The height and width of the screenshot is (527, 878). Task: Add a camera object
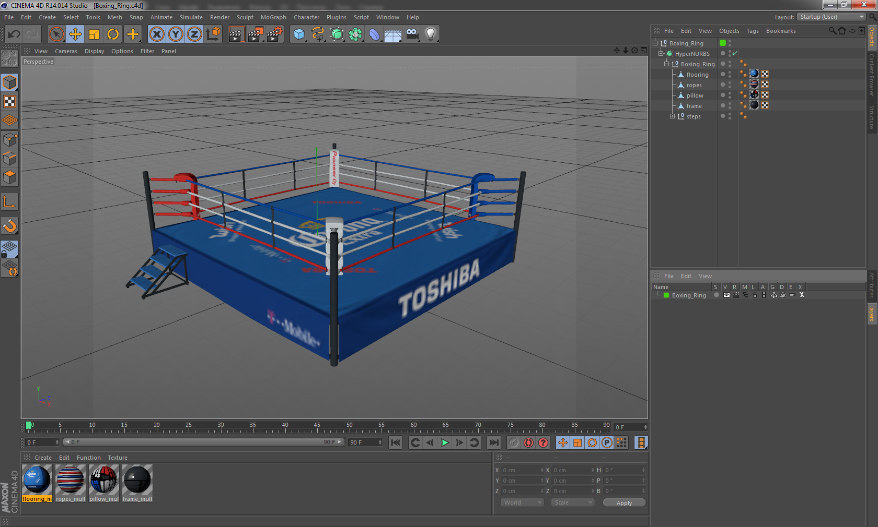click(x=412, y=34)
